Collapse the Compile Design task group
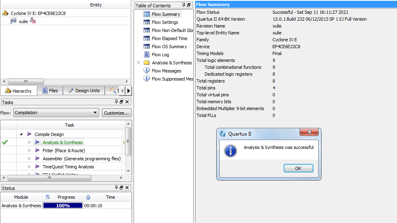Image resolution: width=397 pixels, height=223 pixels. (x=21, y=134)
